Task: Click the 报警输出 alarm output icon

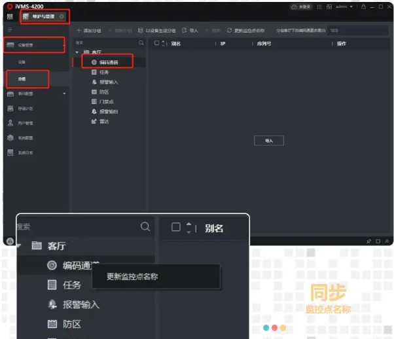Action: (x=94, y=112)
